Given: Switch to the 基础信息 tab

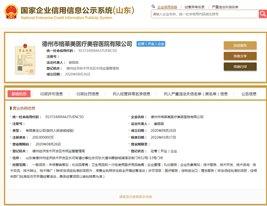Looking at the screenshot, I should [x=19, y=94].
